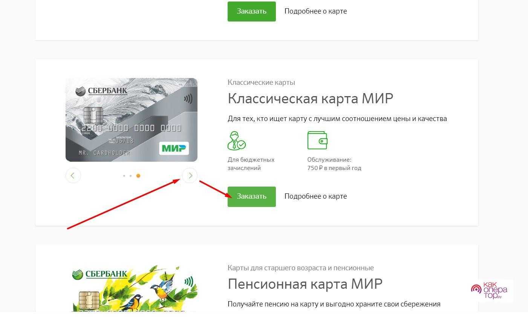Image resolution: width=528 pixels, height=317 pixels.
Task: Open Подробнее о карте link for Классическая карта МИР
Action: [315, 196]
